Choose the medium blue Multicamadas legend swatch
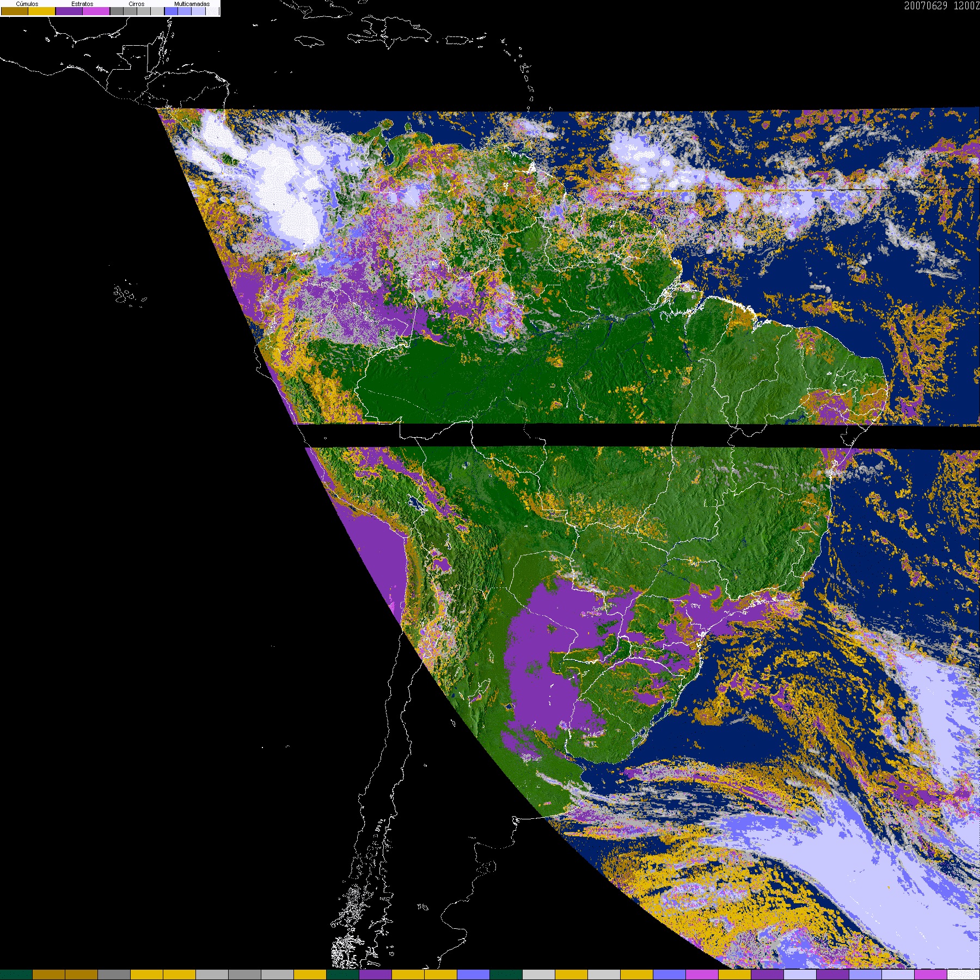The height and width of the screenshot is (980, 980). point(185,11)
